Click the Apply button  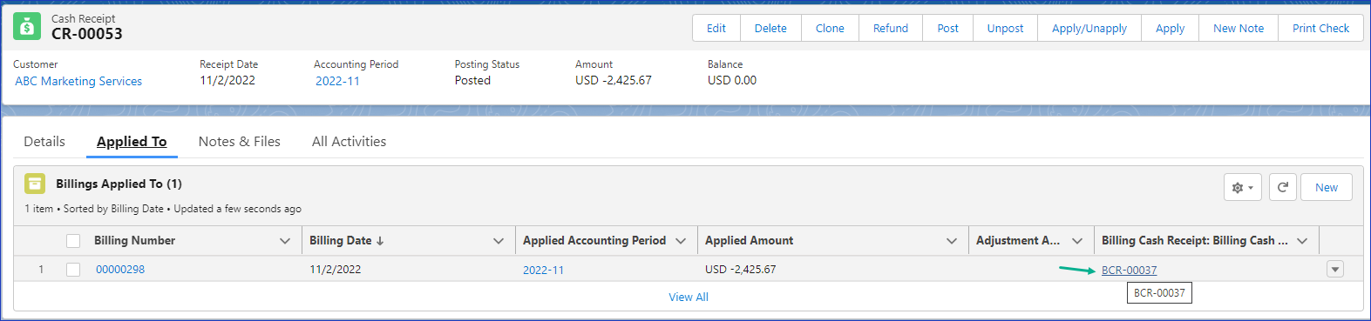point(1171,28)
